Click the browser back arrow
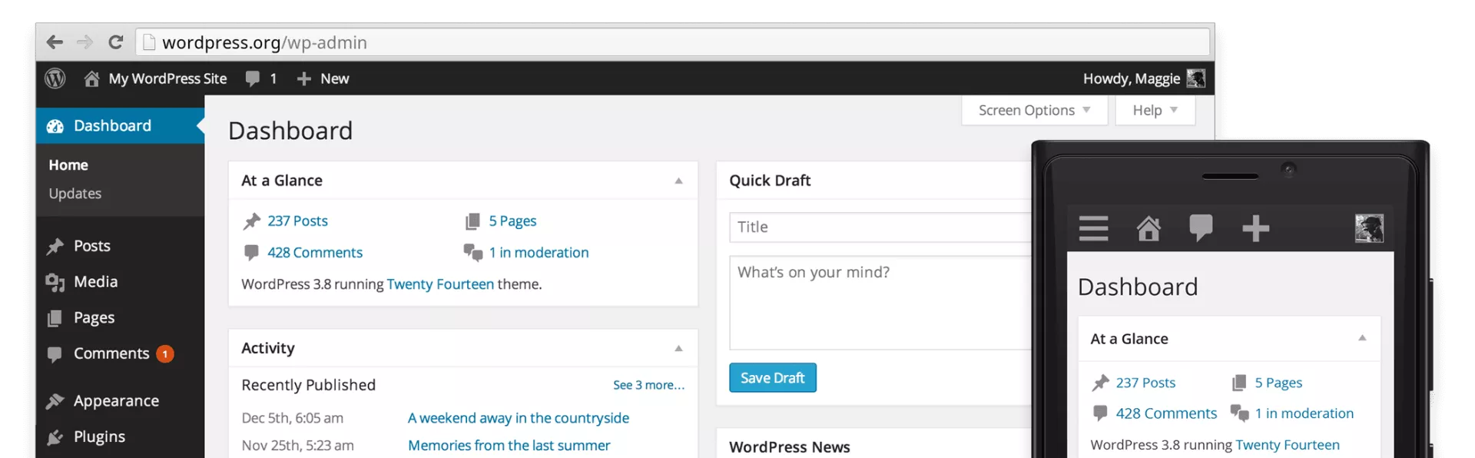This screenshot has height=458, width=1475. tap(54, 42)
